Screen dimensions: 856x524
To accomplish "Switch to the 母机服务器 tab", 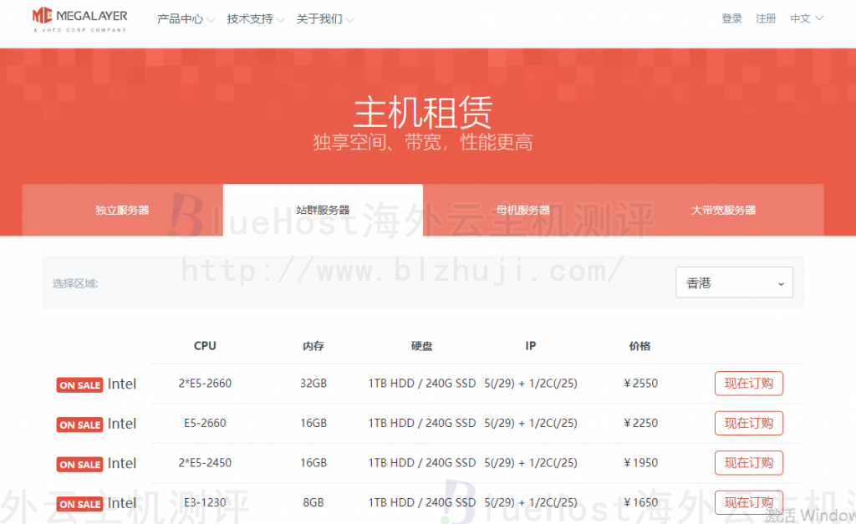I will [523, 210].
